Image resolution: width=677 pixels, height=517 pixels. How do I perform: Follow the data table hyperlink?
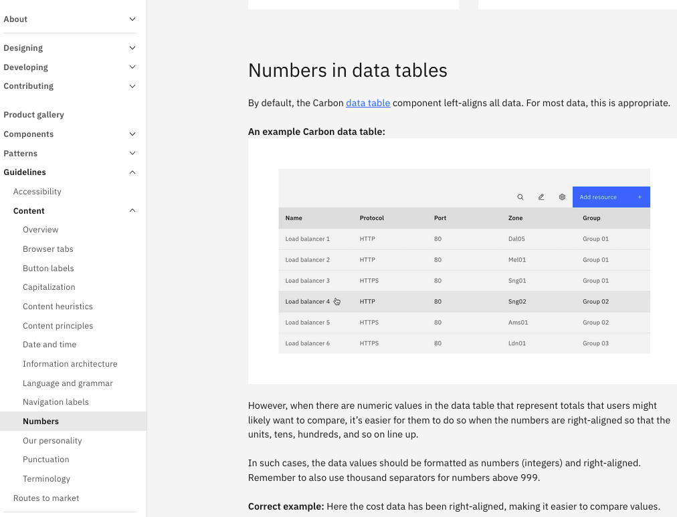click(x=368, y=103)
